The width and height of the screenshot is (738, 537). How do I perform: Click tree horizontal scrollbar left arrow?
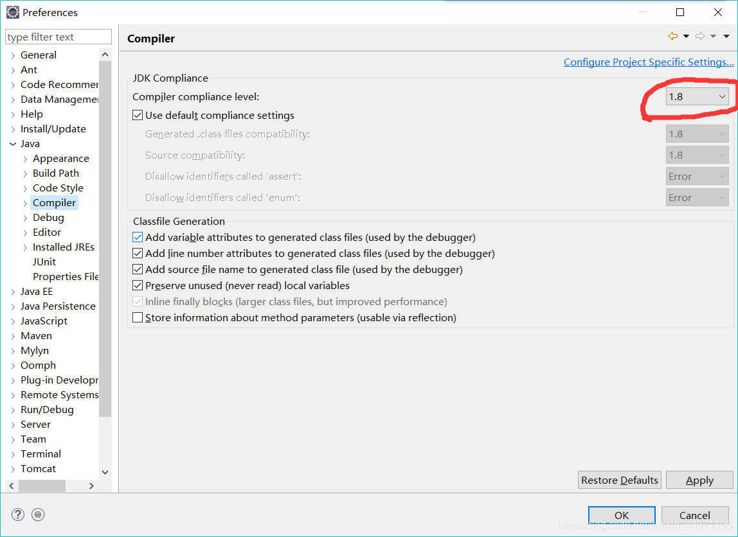(12, 486)
